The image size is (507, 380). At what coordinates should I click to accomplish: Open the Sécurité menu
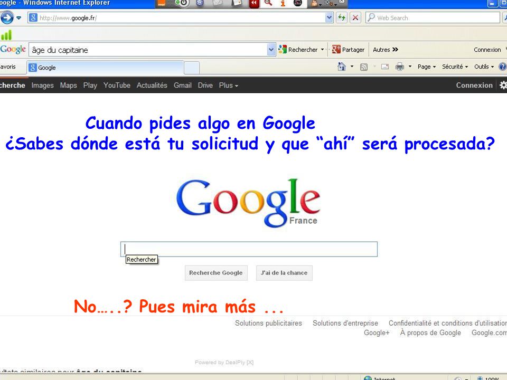(x=455, y=66)
